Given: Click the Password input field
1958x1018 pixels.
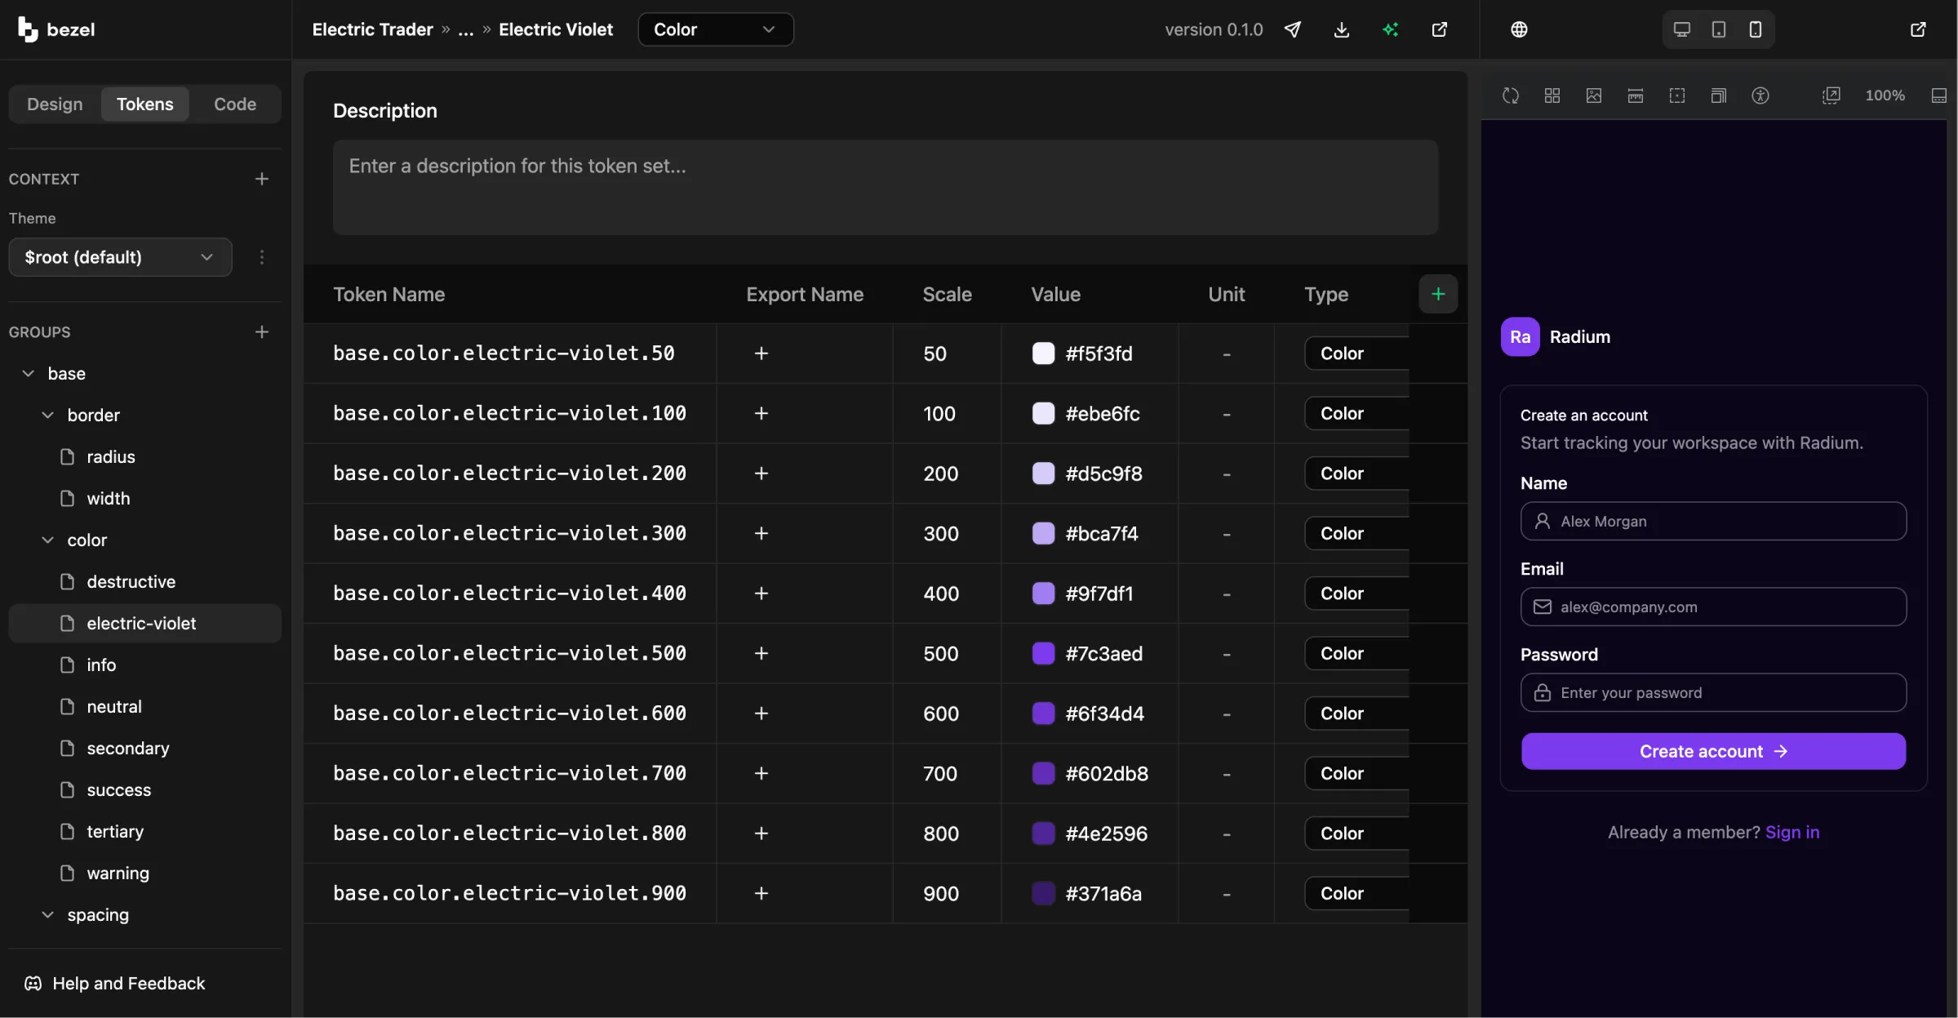Looking at the screenshot, I should coord(1713,692).
